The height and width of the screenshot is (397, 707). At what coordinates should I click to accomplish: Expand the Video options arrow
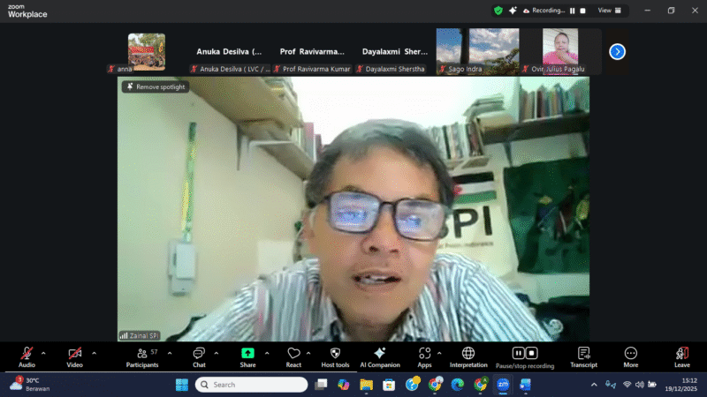point(94,353)
